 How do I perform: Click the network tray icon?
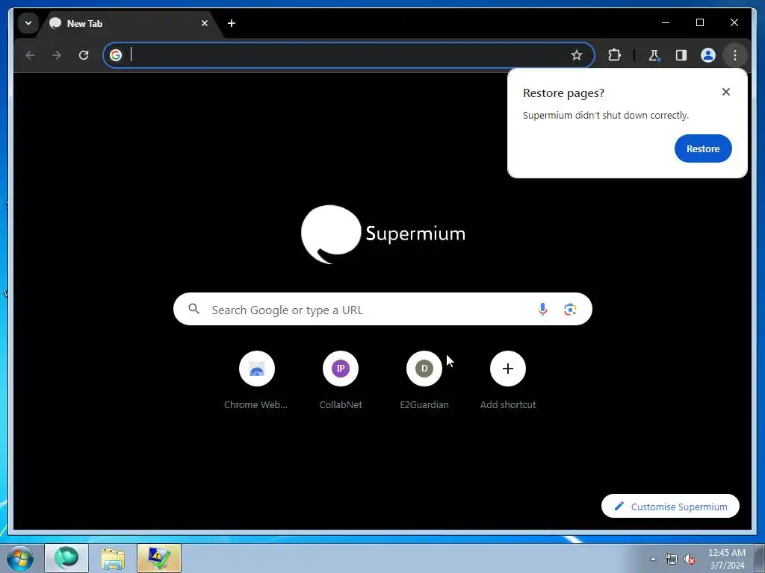(672, 560)
